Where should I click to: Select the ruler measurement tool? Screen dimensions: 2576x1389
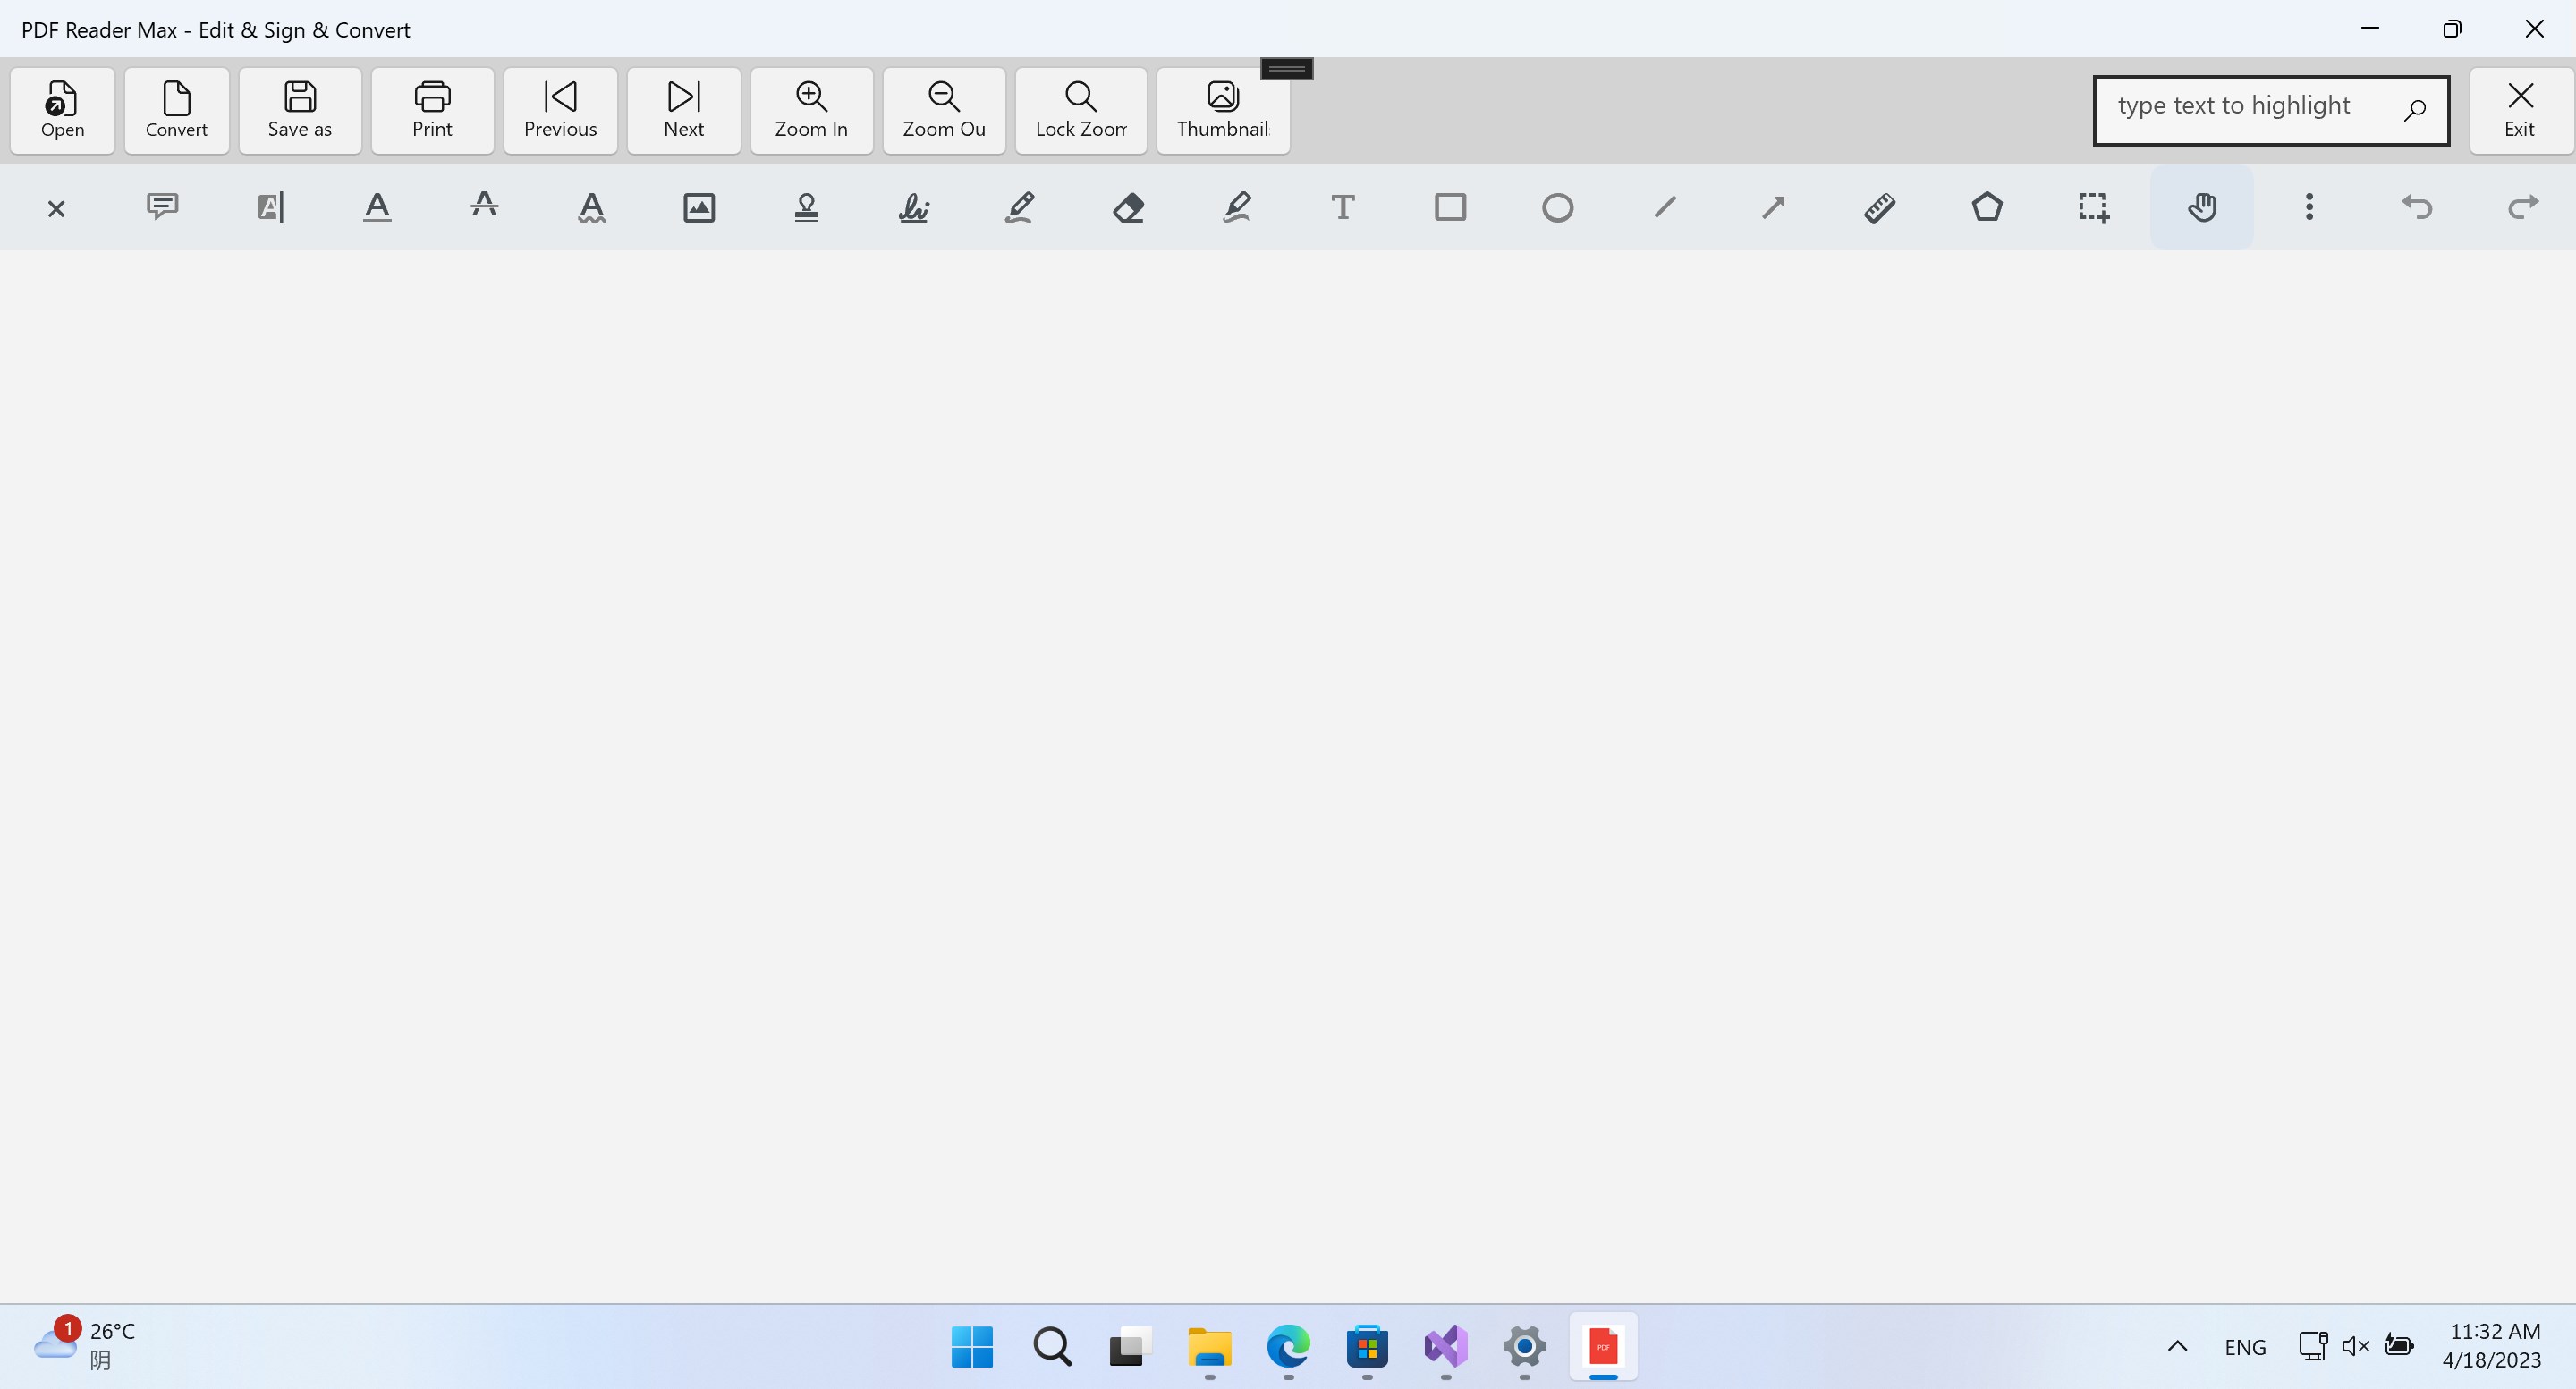(1879, 206)
